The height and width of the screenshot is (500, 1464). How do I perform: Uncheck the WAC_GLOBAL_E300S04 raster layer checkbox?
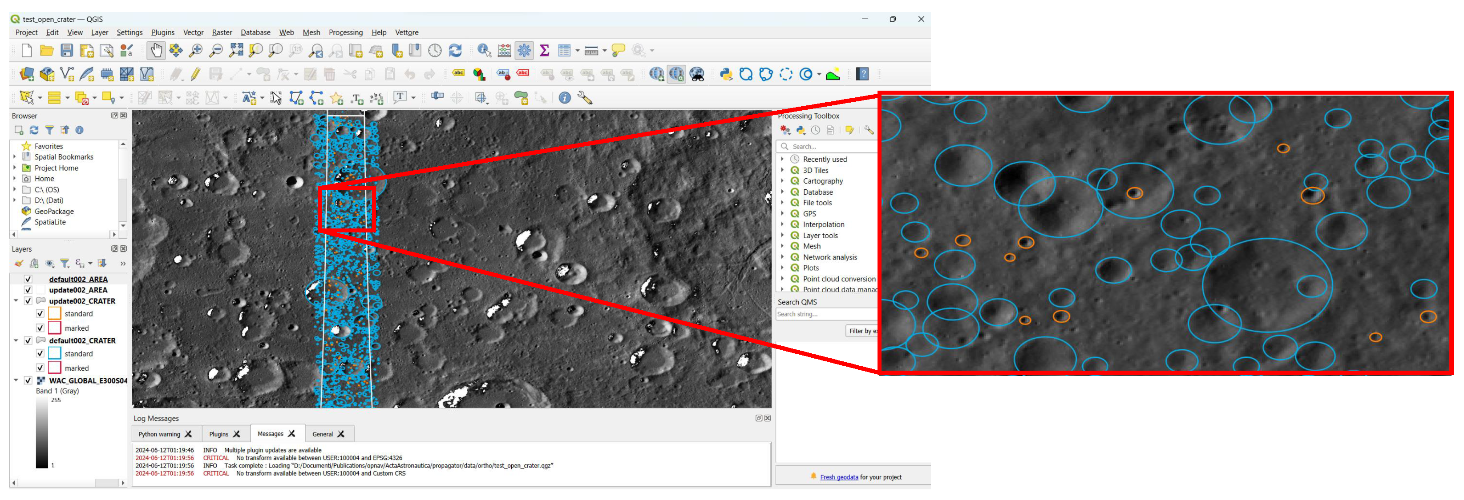point(28,380)
